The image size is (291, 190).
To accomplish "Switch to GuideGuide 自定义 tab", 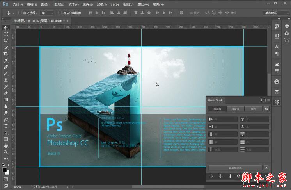I will (235, 109).
